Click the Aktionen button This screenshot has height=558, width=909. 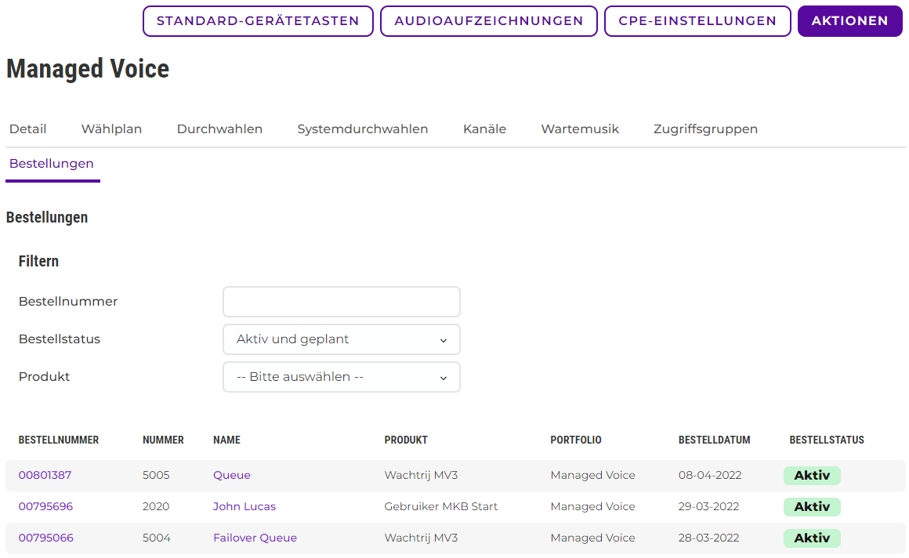849,21
